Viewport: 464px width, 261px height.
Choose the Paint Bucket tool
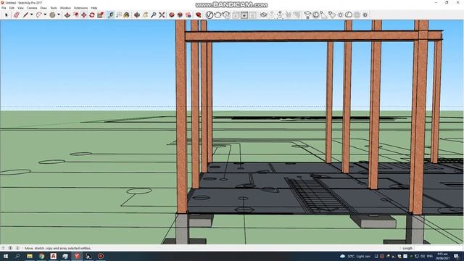[127, 14]
